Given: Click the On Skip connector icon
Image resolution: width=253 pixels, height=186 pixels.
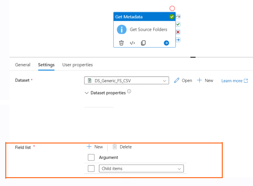Looking at the screenshot, I should coord(178,16).
